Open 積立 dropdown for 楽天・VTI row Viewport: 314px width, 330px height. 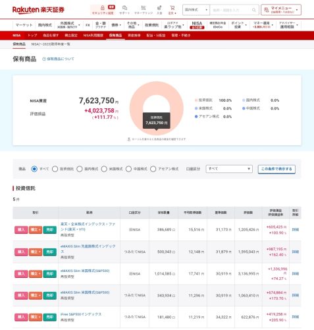(x=36, y=230)
